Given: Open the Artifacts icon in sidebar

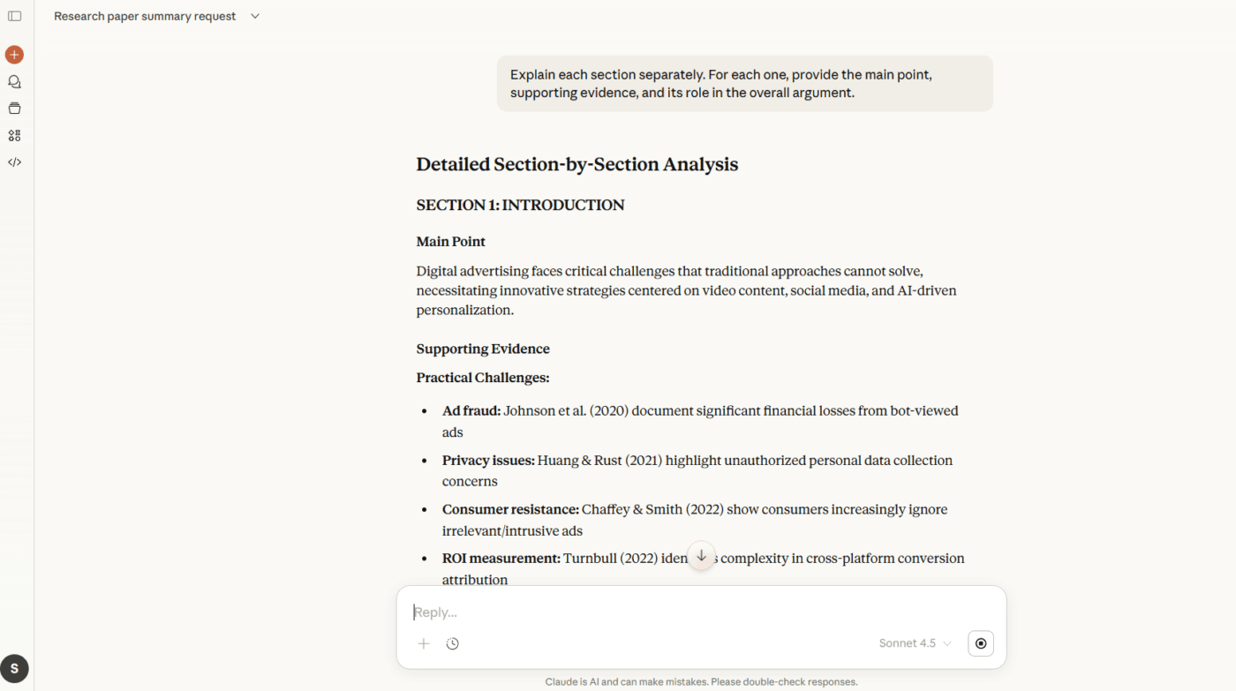Looking at the screenshot, I should click(x=14, y=136).
